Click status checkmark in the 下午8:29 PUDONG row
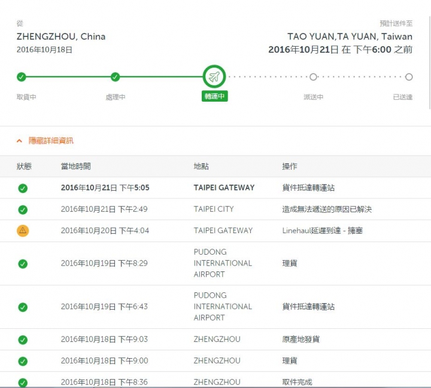The width and height of the screenshot is (431, 388). [23, 264]
